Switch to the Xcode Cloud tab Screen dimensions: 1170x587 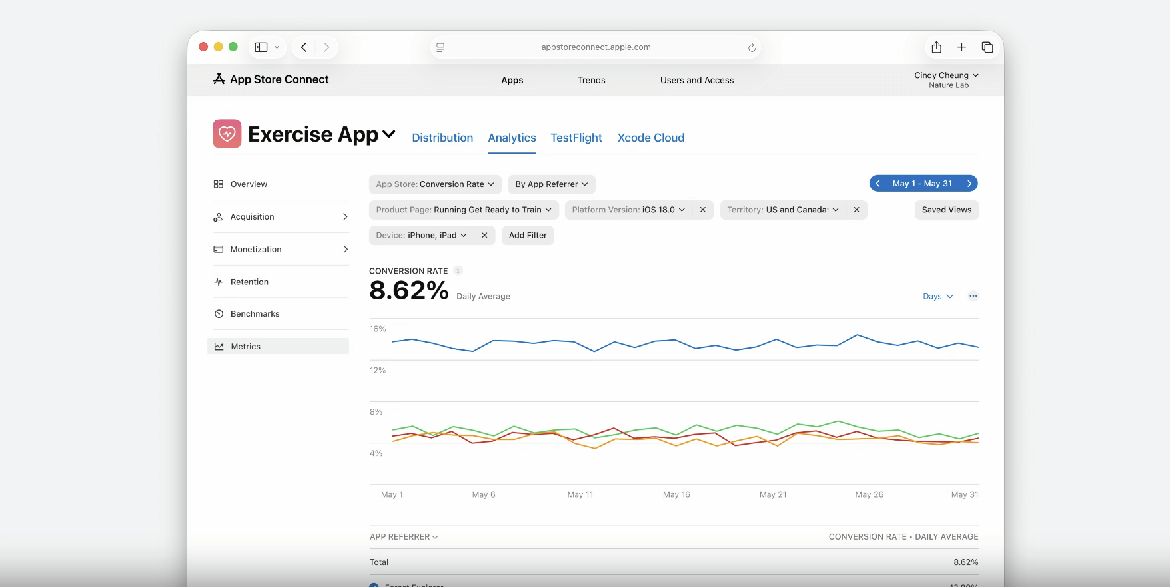click(x=651, y=138)
